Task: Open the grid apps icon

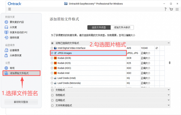Action: point(177,9)
